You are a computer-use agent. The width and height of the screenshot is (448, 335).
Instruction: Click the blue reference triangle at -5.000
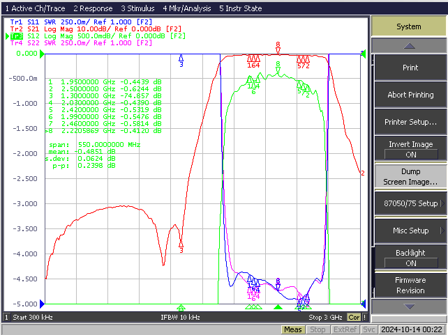tap(42, 304)
